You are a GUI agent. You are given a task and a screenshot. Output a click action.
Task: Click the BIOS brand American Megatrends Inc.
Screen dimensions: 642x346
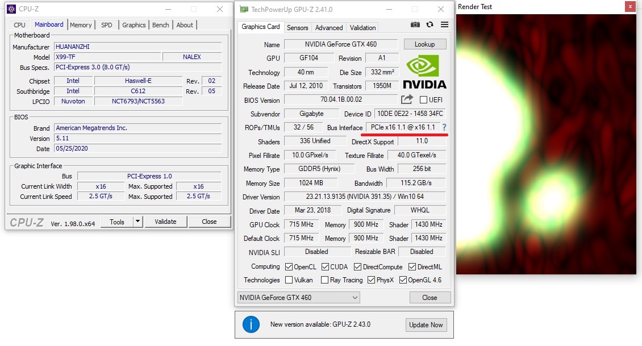(x=137, y=128)
